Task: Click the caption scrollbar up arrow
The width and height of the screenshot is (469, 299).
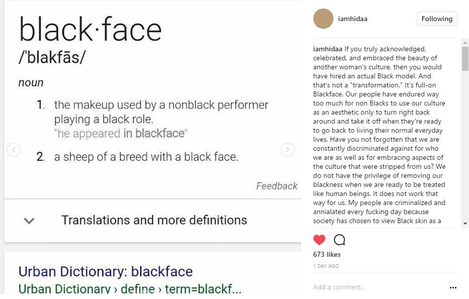Action: tap(465, 43)
